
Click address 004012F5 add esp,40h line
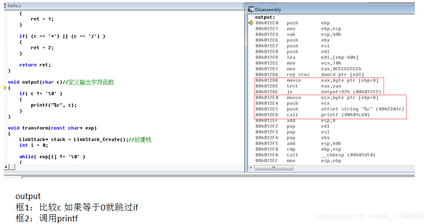click(298, 143)
